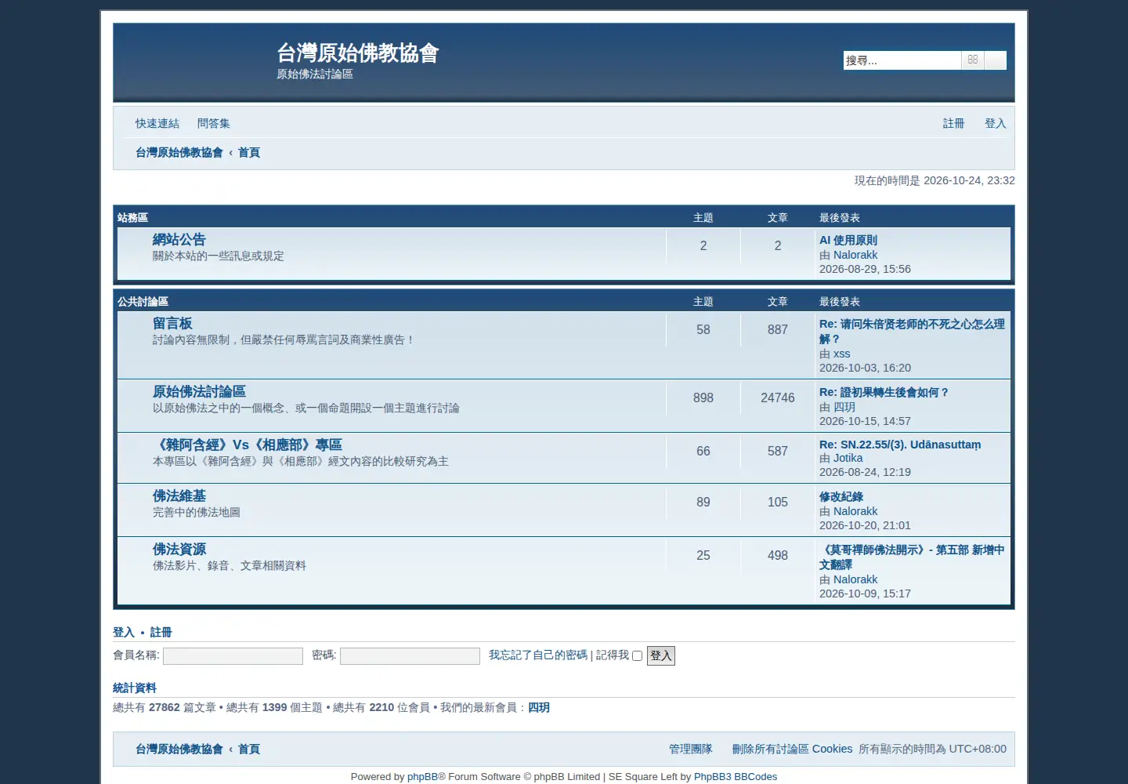Click the search submit button beside the 搜尋 field
1128x784 pixels.
(x=972, y=60)
